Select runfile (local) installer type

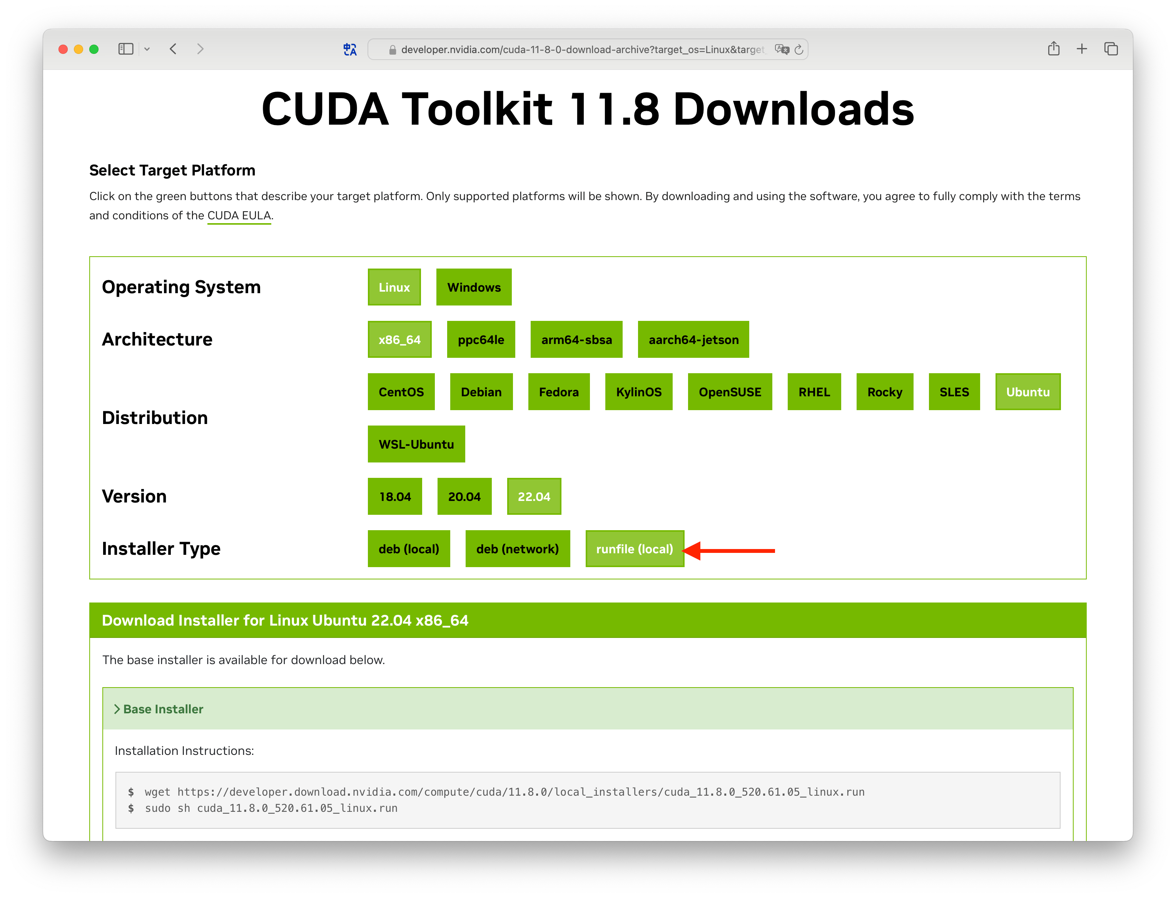tap(635, 548)
